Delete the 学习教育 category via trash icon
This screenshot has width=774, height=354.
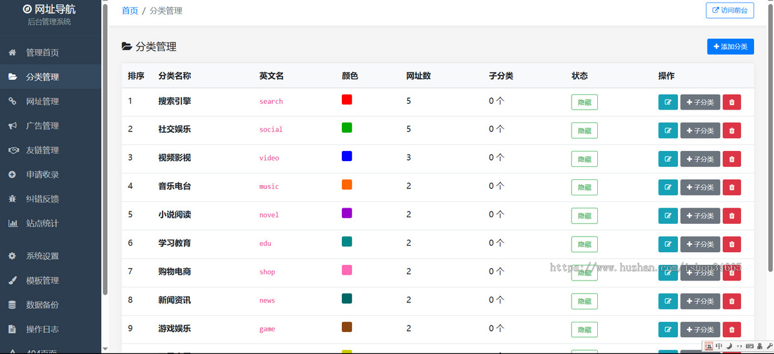click(731, 244)
